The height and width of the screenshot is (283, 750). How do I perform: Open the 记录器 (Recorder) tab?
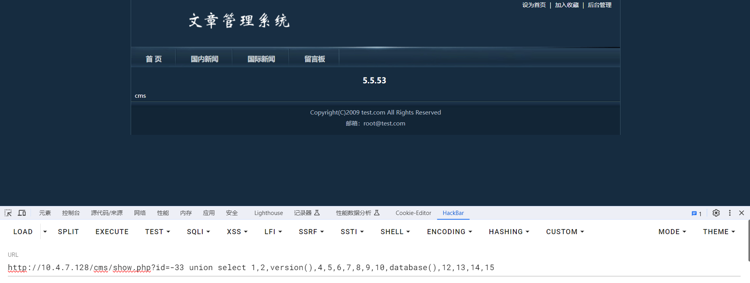click(x=307, y=213)
